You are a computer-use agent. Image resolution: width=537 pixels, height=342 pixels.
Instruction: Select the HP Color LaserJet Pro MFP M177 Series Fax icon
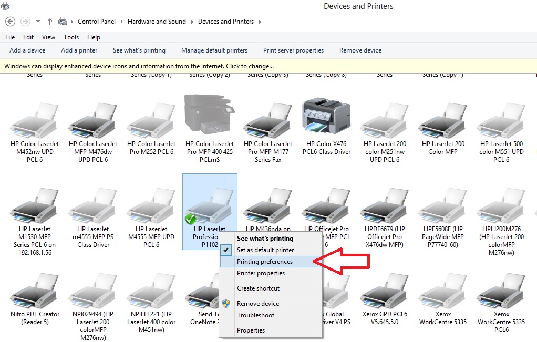tap(268, 120)
